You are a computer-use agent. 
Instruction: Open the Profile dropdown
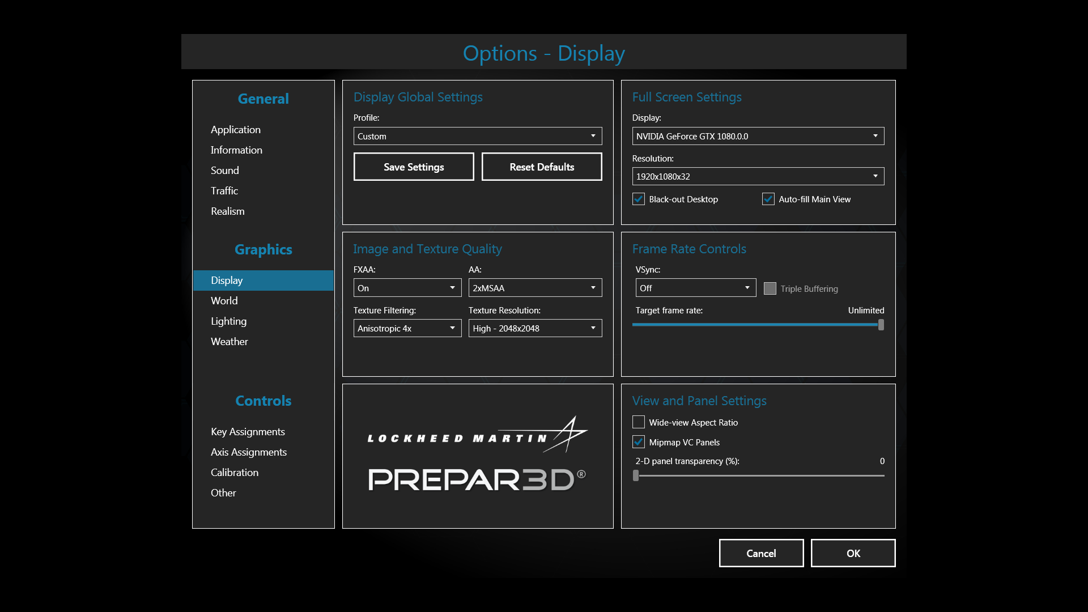(477, 136)
